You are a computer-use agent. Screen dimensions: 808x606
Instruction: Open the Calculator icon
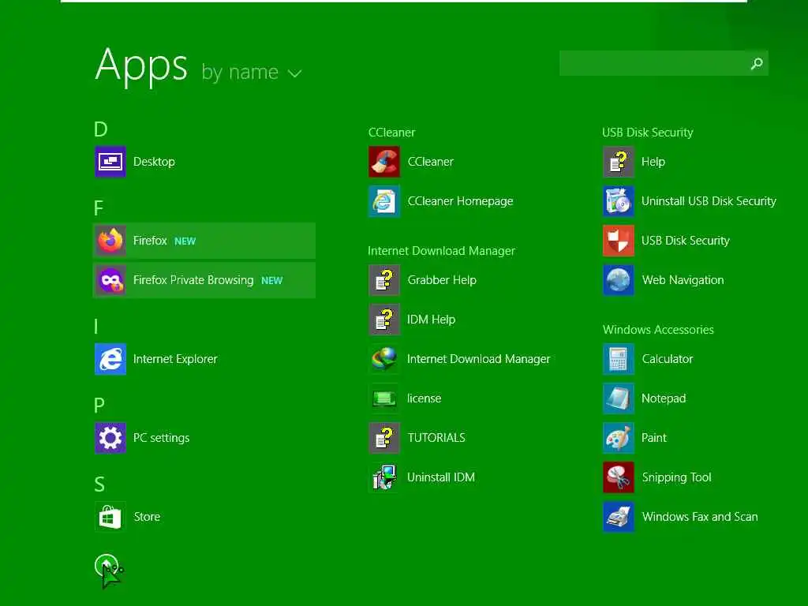(x=619, y=359)
